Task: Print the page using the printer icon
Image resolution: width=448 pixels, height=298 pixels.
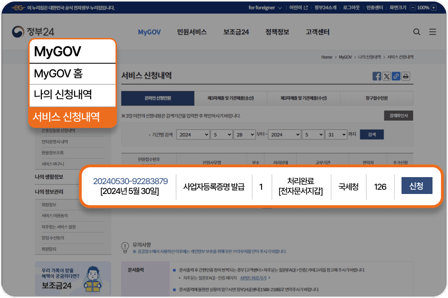Action: point(406,76)
